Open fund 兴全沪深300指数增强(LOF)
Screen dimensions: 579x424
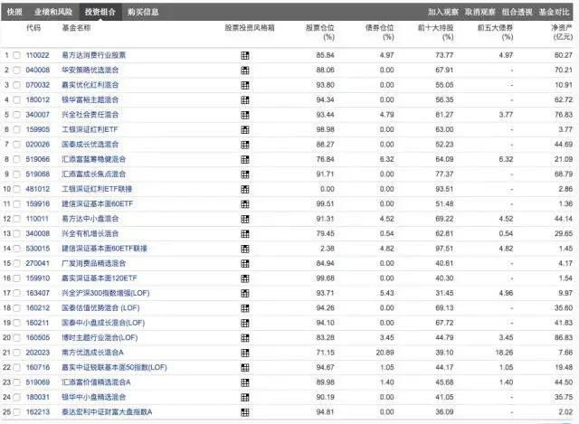pyautogui.click(x=106, y=293)
